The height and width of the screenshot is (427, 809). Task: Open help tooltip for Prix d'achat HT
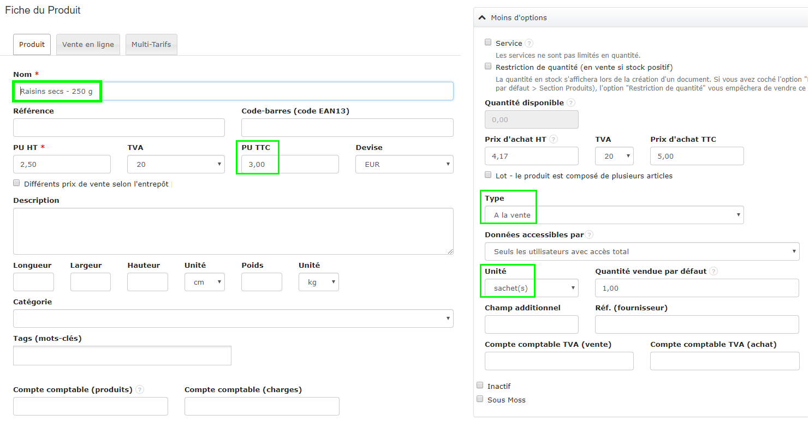554,139
